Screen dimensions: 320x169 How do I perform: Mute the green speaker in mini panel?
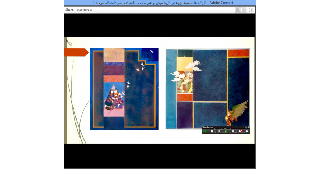(x=226, y=131)
